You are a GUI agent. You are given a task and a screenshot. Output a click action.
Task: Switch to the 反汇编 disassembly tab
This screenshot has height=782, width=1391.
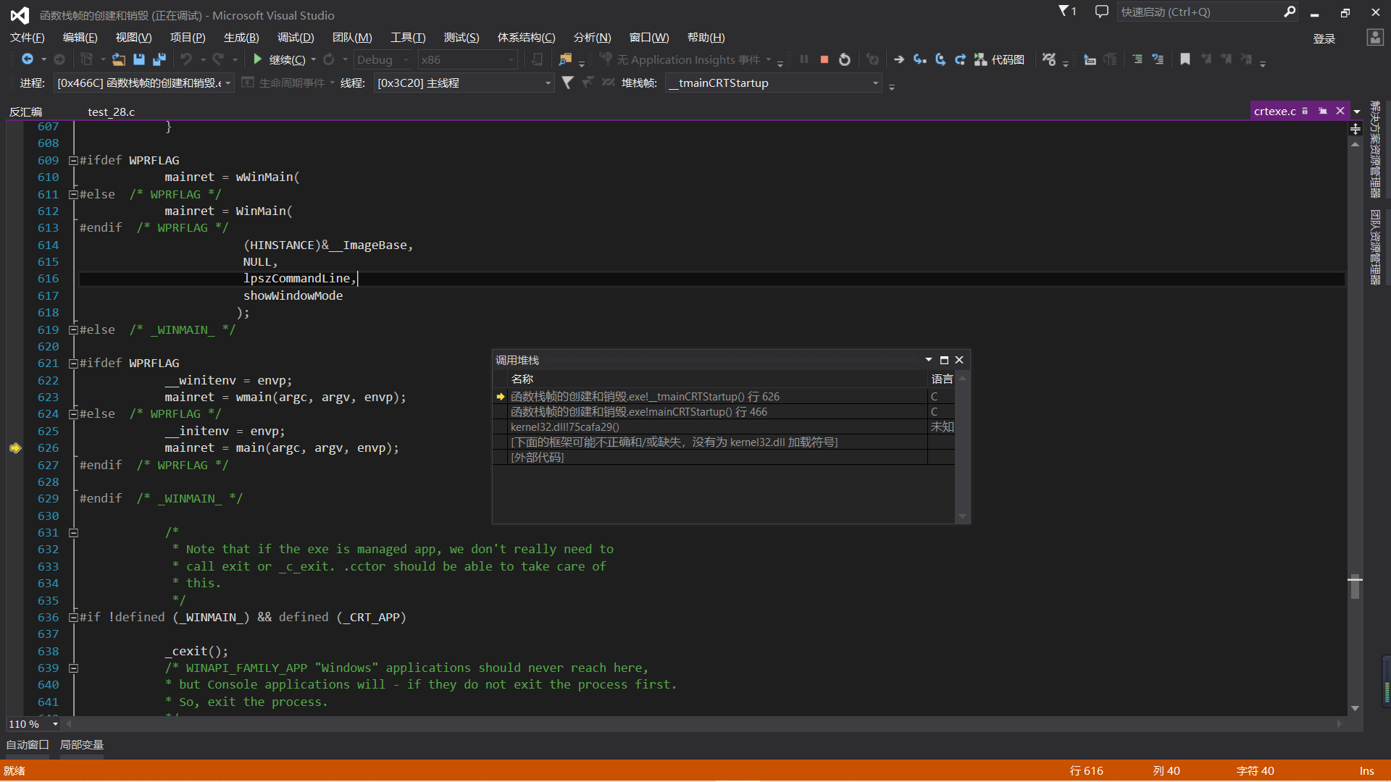point(25,112)
